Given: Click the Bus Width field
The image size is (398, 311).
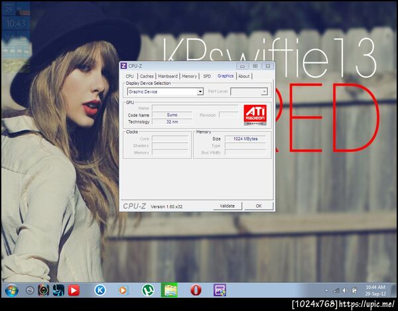Looking at the screenshot, I should 245,153.
